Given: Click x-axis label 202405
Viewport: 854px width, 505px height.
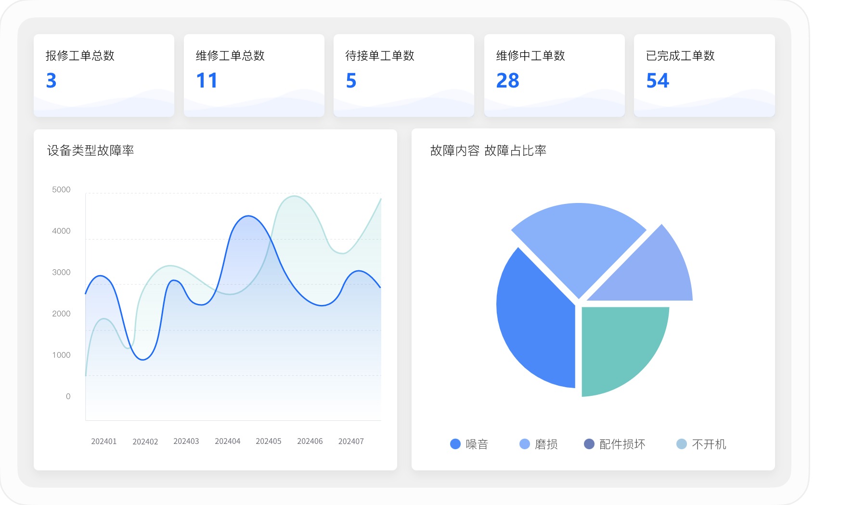Looking at the screenshot, I should click(x=269, y=441).
